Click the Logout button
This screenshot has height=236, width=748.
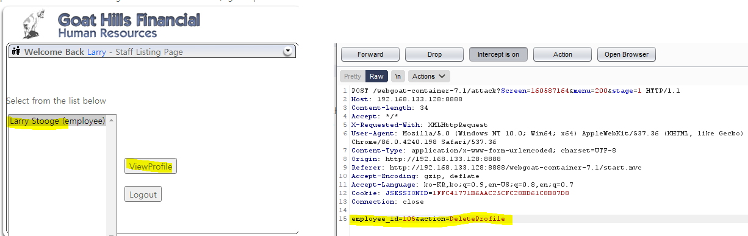(x=143, y=195)
